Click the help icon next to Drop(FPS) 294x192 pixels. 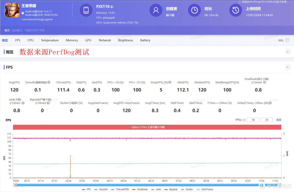click(170, 82)
